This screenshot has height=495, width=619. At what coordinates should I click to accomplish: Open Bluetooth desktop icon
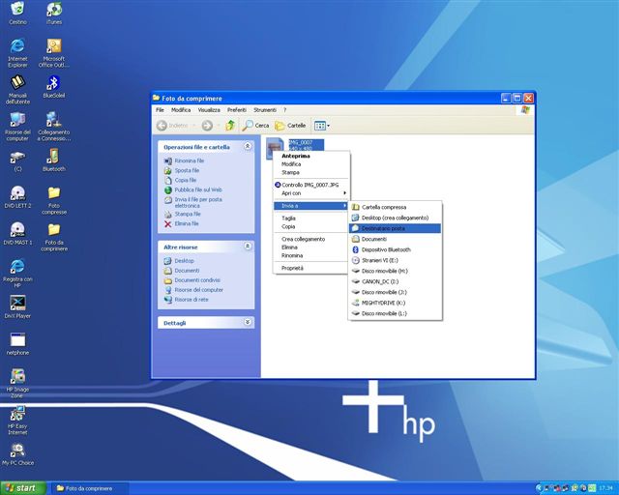pos(54,160)
